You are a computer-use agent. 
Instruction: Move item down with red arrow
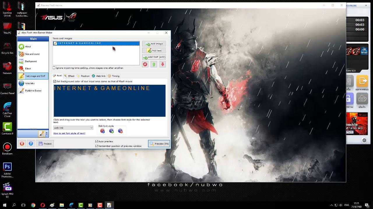pyautogui.click(x=163, y=64)
